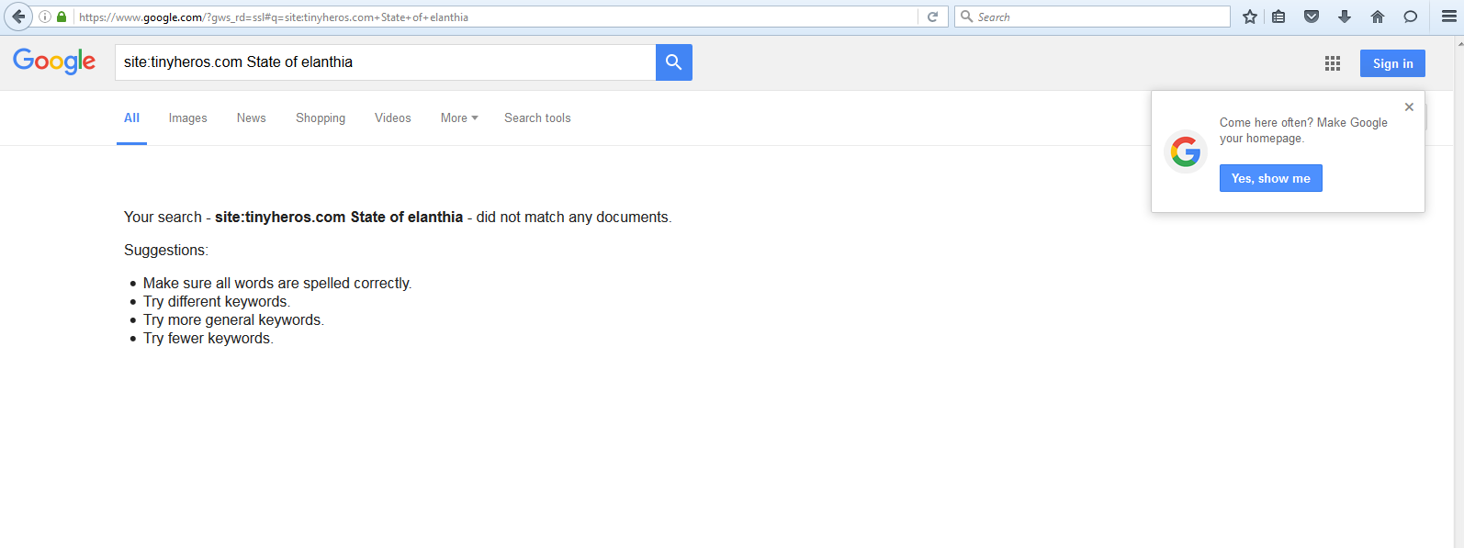Image resolution: width=1464 pixels, height=548 pixels.
Task: Reload the page with the refresh icon
Action: pyautogui.click(x=932, y=17)
